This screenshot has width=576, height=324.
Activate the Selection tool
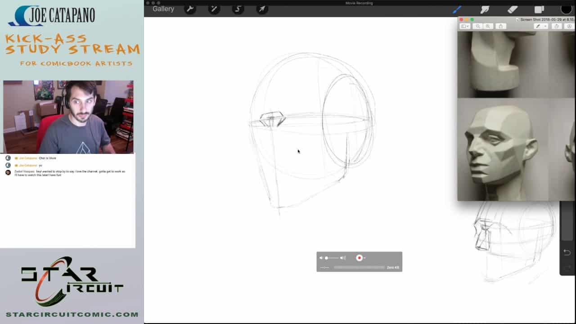coord(238,9)
